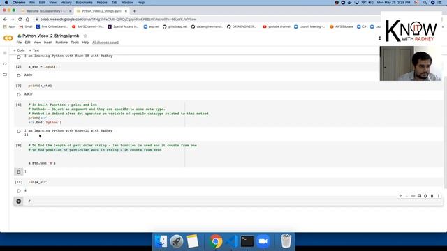This screenshot has width=447, height=251.
Task: Open the Chrome History menu in menu bar
Action: pos(66,3)
